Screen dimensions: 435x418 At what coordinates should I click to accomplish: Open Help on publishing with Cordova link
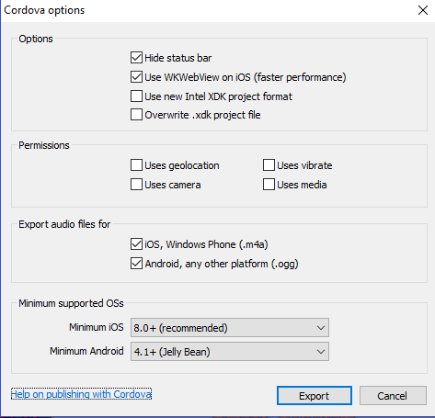tap(81, 394)
